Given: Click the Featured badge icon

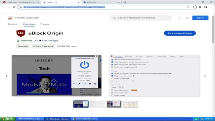Looking at the screenshot, I should click(18, 41).
